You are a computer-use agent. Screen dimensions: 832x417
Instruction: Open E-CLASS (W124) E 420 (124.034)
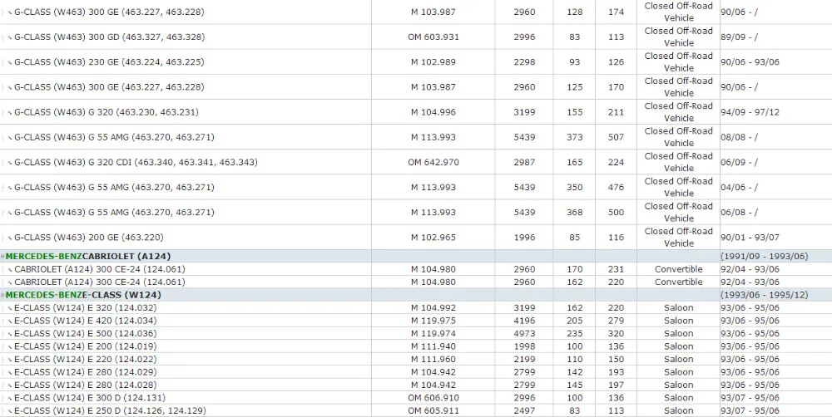(86, 321)
